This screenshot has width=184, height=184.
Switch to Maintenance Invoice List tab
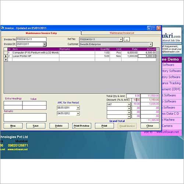point(122,33)
